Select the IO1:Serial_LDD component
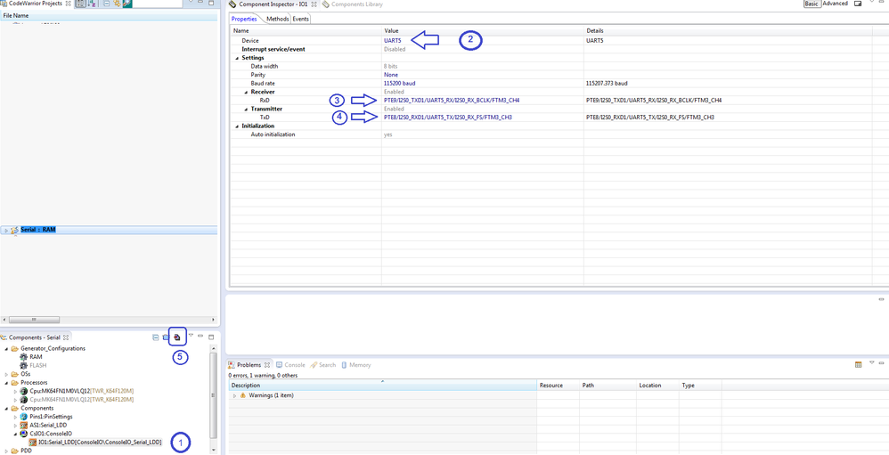 coord(100,442)
